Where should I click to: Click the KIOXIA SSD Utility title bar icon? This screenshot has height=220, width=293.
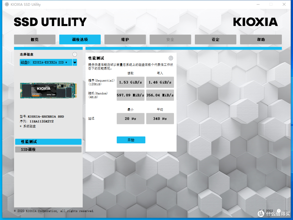pyautogui.click(x=7, y=4)
